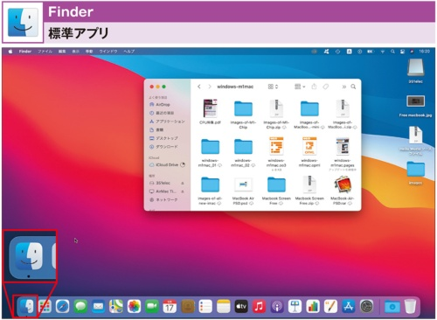
Task: Open Safari in the Dock
Action: (x=62, y=306)
